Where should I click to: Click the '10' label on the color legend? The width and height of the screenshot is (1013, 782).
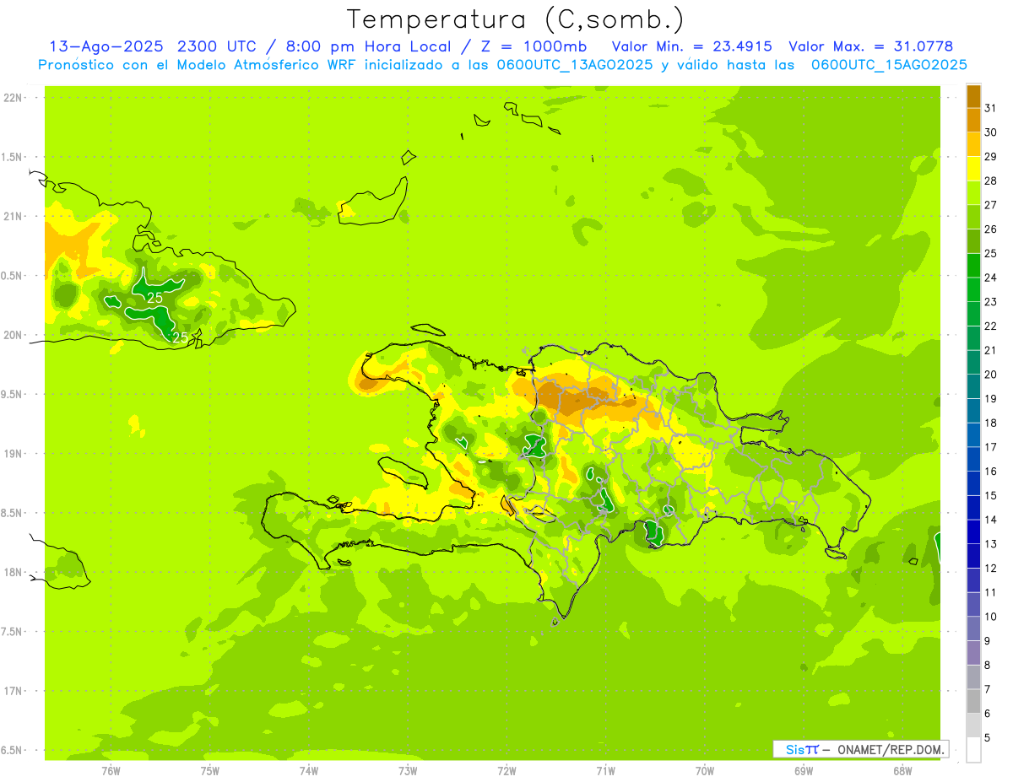click(991, 617)
